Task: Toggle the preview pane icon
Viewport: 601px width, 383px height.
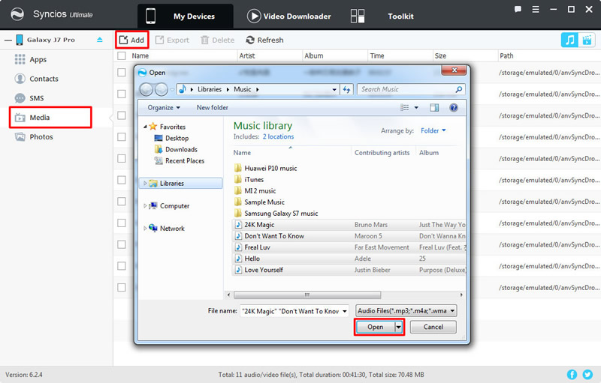Action: coord(434,108)
